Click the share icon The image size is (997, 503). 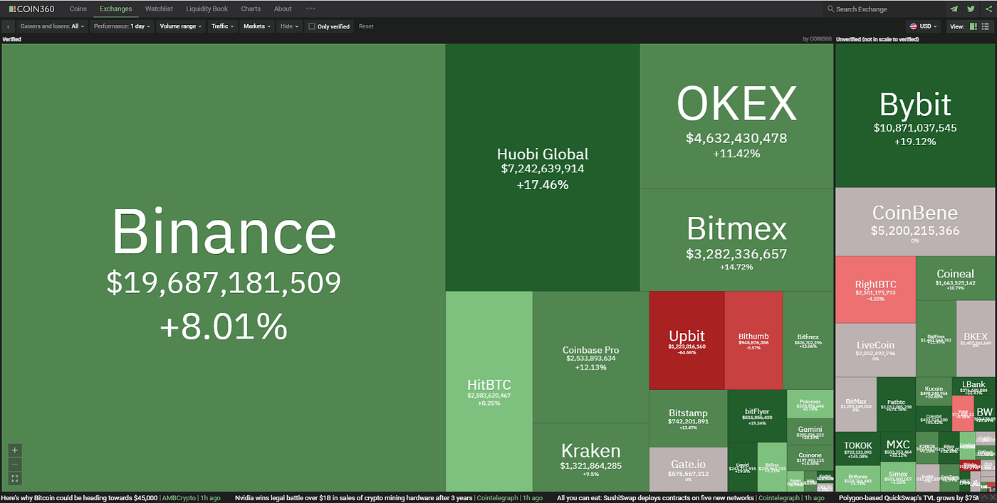pos(988,9)
